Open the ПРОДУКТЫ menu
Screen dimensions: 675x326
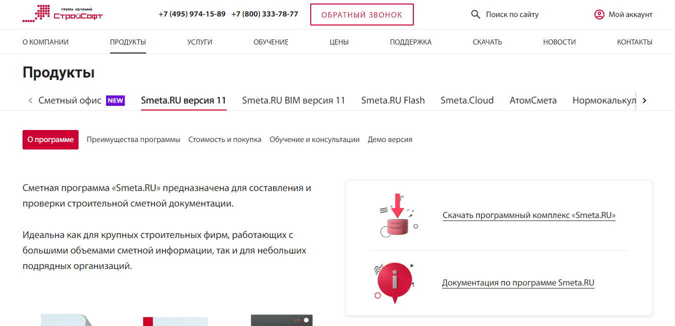[x=128, y=42]
